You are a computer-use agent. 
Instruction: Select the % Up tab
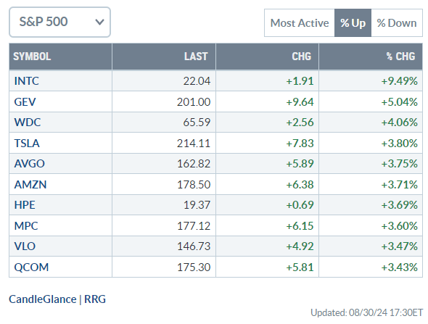tap(353, 23)
